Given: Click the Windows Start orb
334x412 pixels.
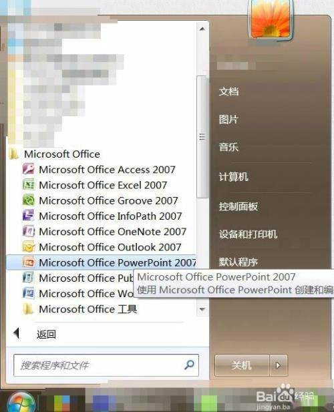Looking at the screenshot, I should tap(21, 402).
